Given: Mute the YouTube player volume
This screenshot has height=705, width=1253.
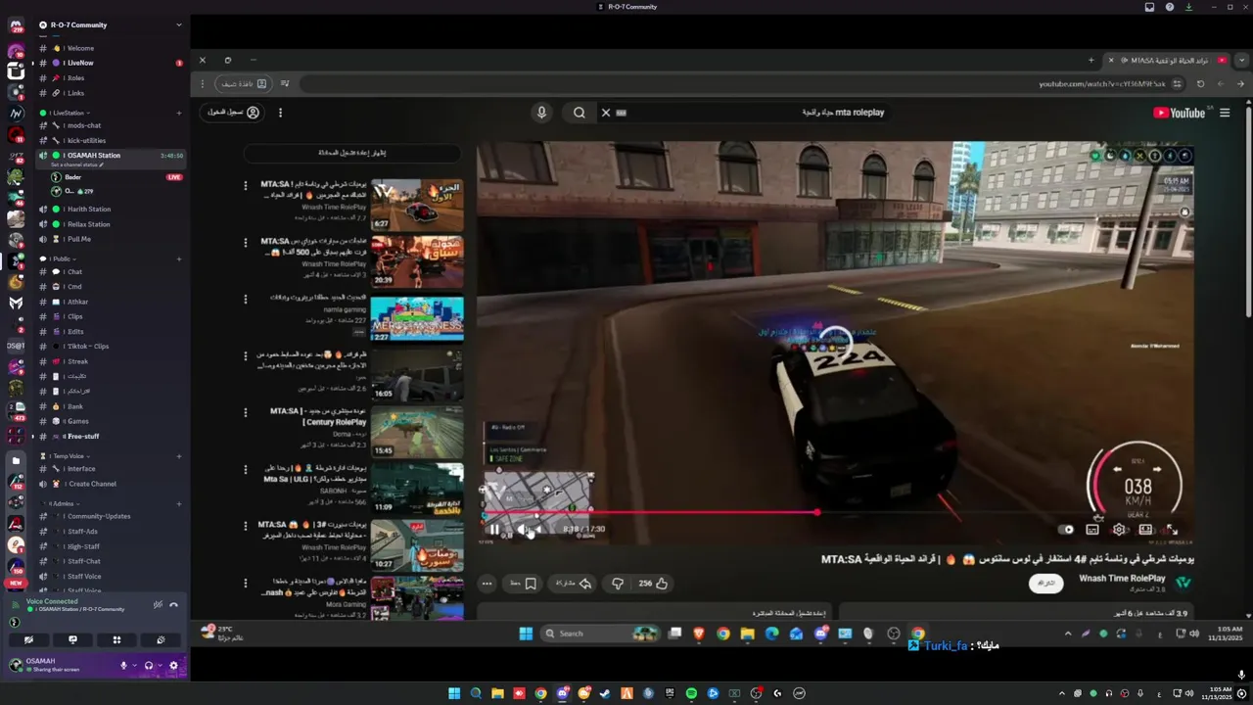Looking at the screenshot, I should click(x=523, y=530).
